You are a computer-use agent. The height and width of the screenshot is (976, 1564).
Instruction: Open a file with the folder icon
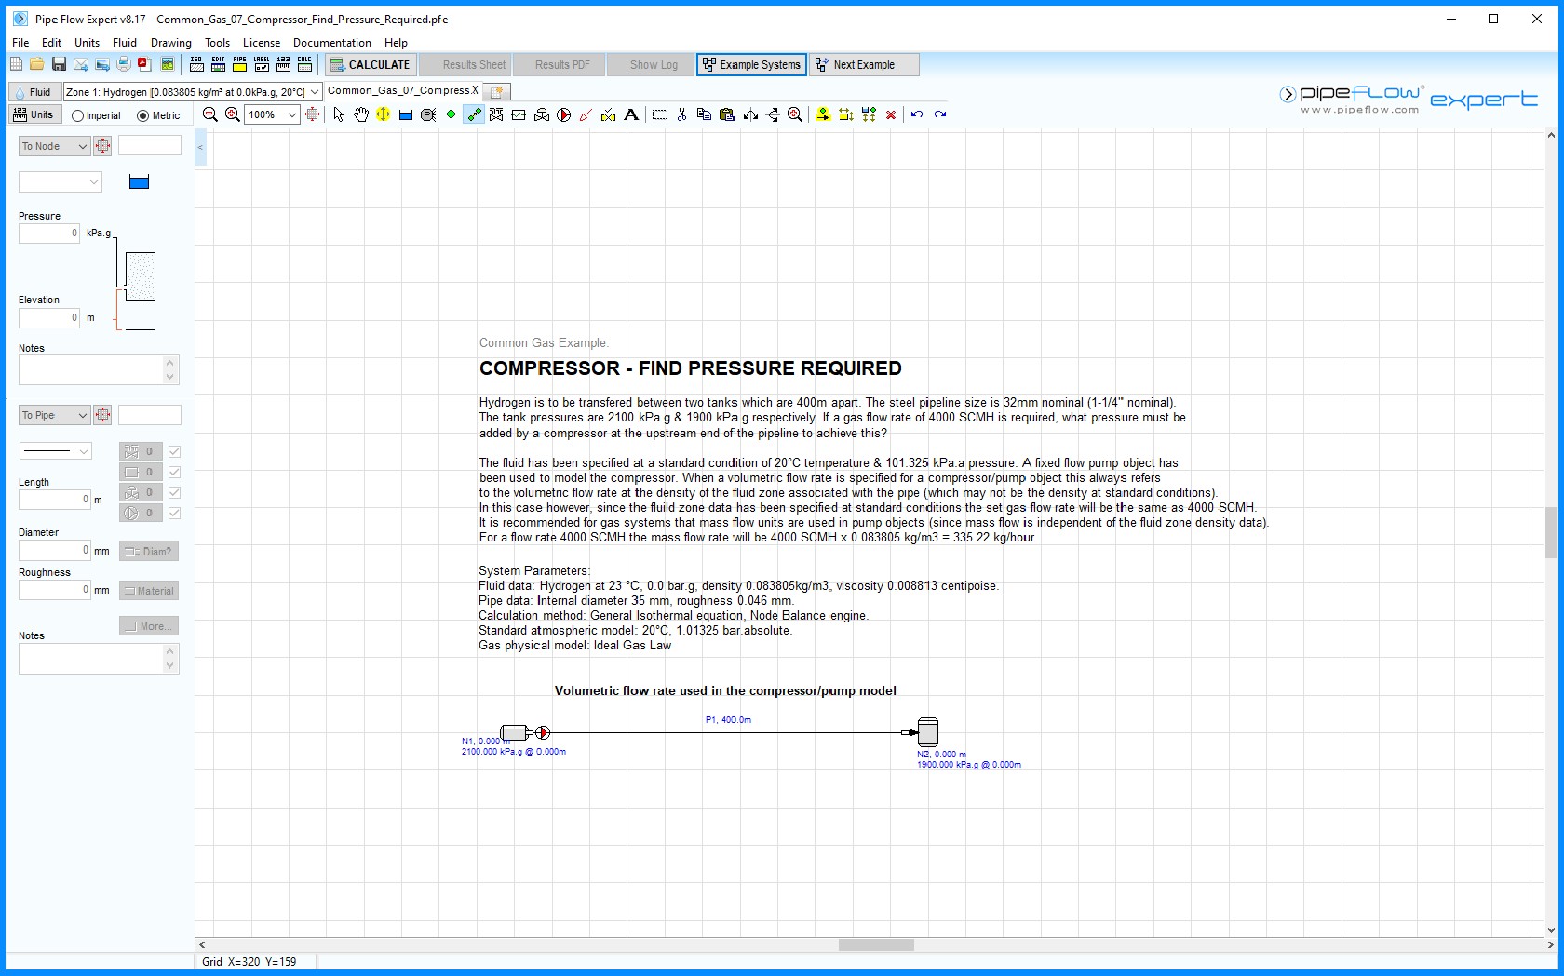point(36,64)
